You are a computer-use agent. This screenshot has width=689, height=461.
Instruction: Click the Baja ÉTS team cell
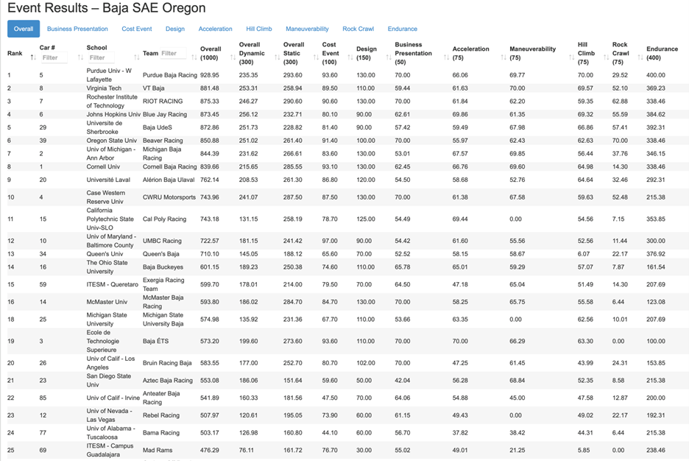pos(155,341)
